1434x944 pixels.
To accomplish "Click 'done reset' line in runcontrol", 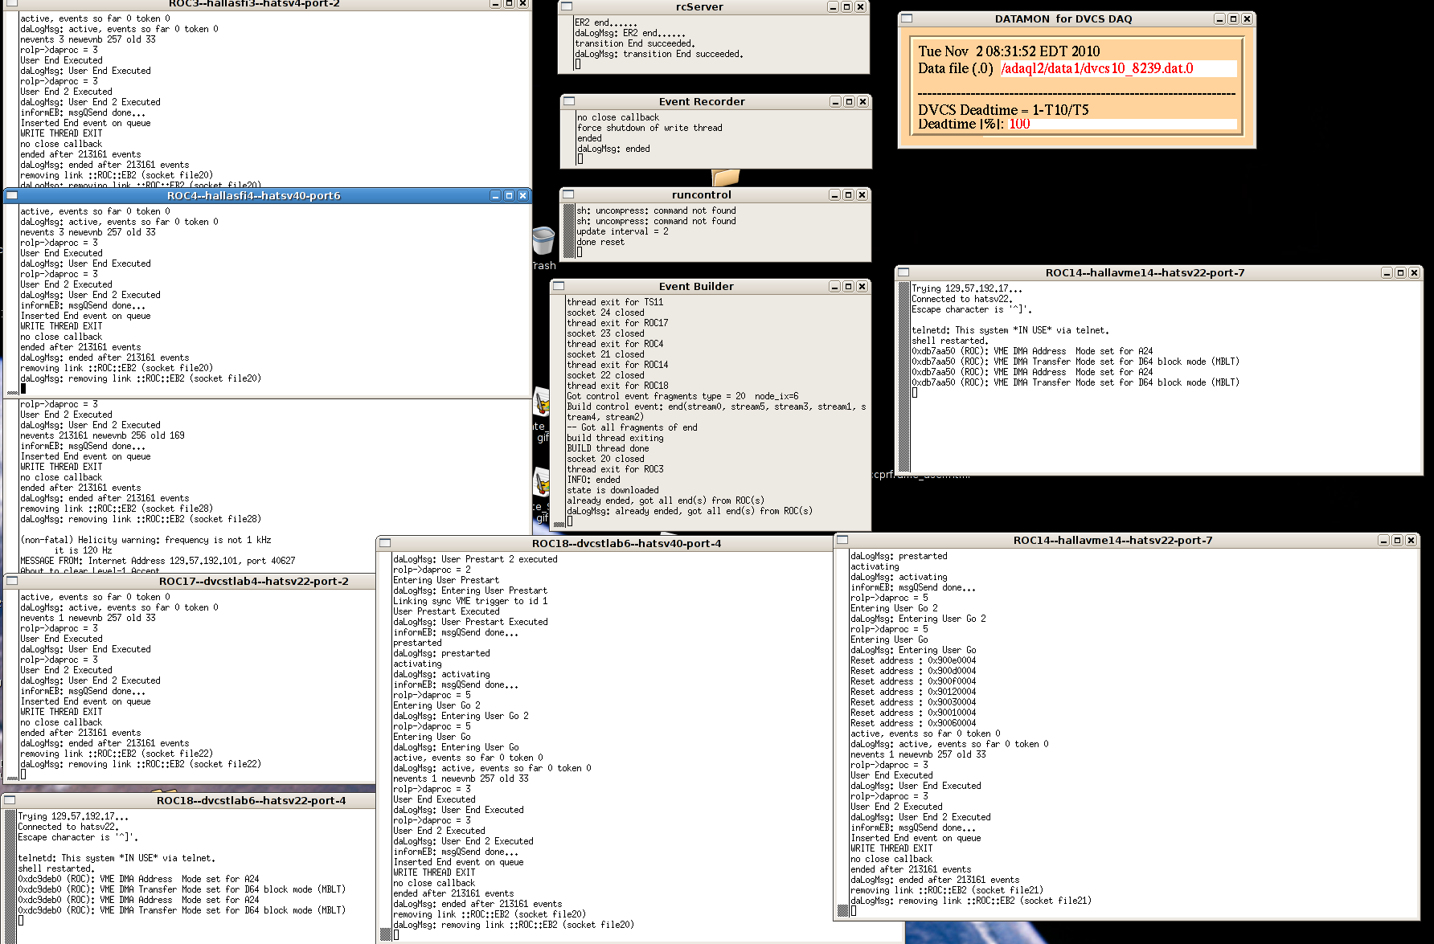I will pos(600,242).
